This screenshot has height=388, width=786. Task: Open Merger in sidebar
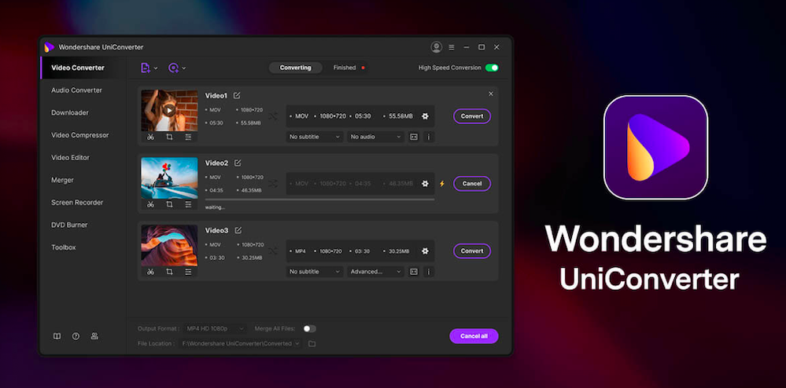(63, 180)
